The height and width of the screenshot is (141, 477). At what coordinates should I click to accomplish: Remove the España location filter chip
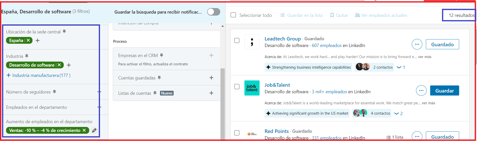pyautogui.click(x=28, y=40)
